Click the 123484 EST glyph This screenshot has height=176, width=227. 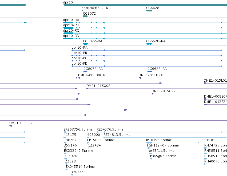coord(89,148)
